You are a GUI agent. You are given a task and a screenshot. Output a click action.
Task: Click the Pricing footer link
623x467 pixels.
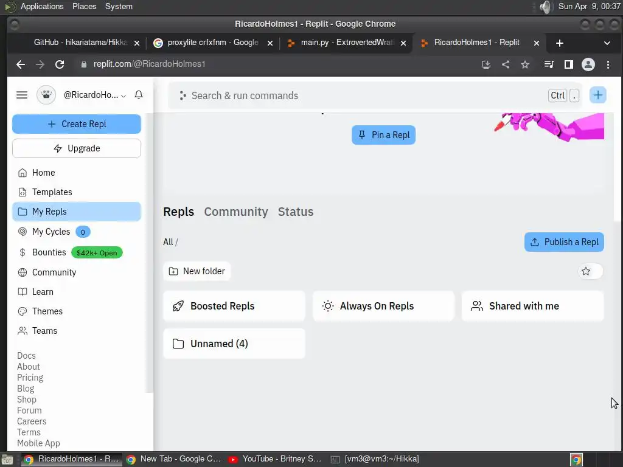30,378
